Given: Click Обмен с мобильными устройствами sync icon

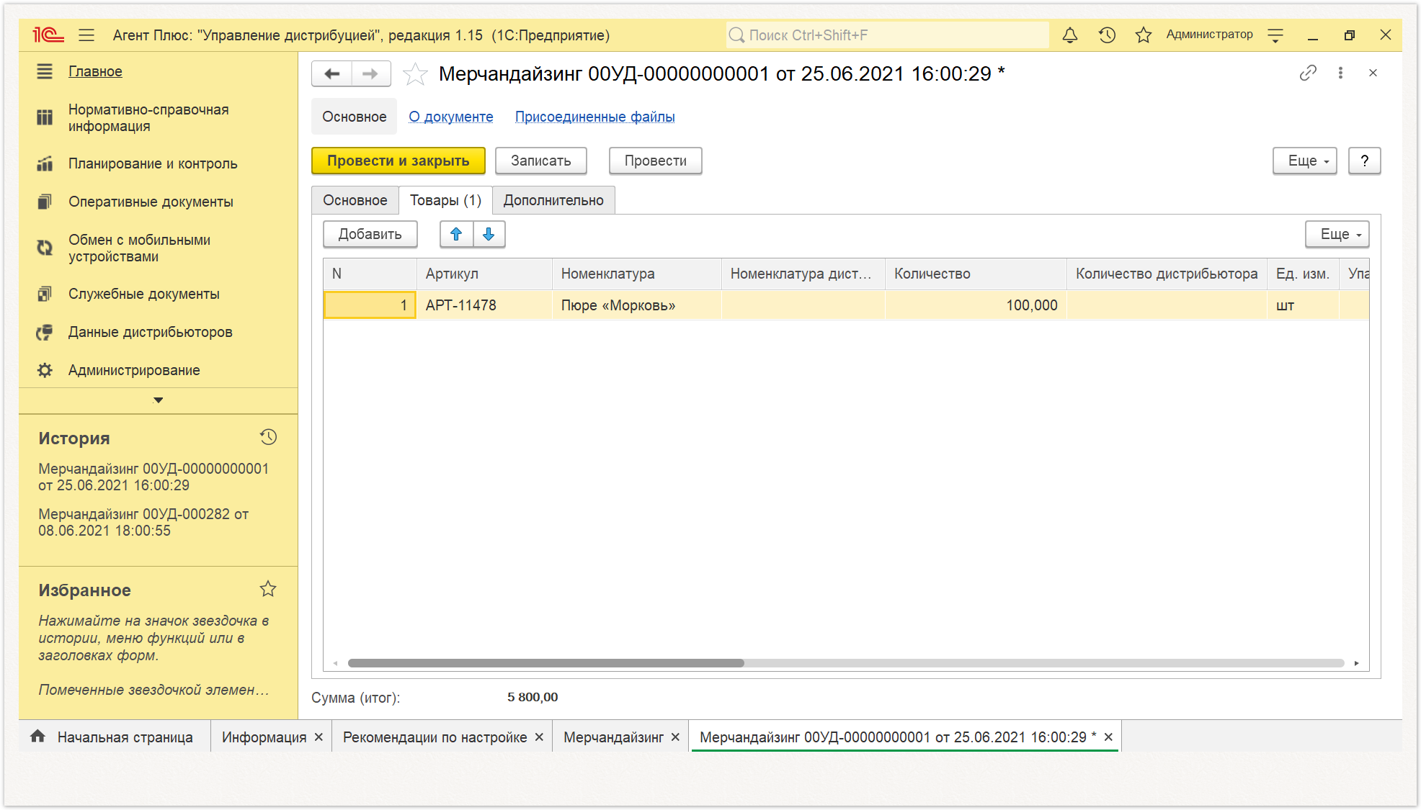Looking at the screenshot, I should pos(45,248).
